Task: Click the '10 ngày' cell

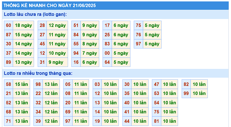Action: pos(57,53)
